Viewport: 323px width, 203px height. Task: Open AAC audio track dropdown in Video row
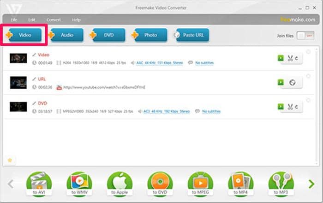coord(160,63)
